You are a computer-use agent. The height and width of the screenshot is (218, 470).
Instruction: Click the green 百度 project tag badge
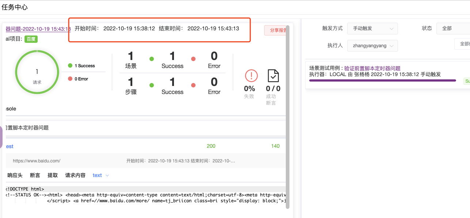click(x=31, y=39)
